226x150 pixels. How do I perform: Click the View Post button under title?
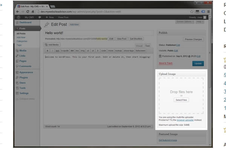point(122,39)
